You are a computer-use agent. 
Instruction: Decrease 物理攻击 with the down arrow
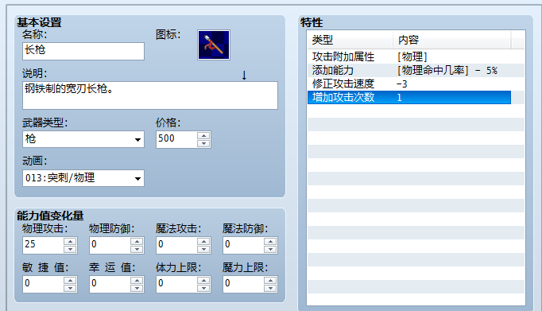(x=70, y=250)
